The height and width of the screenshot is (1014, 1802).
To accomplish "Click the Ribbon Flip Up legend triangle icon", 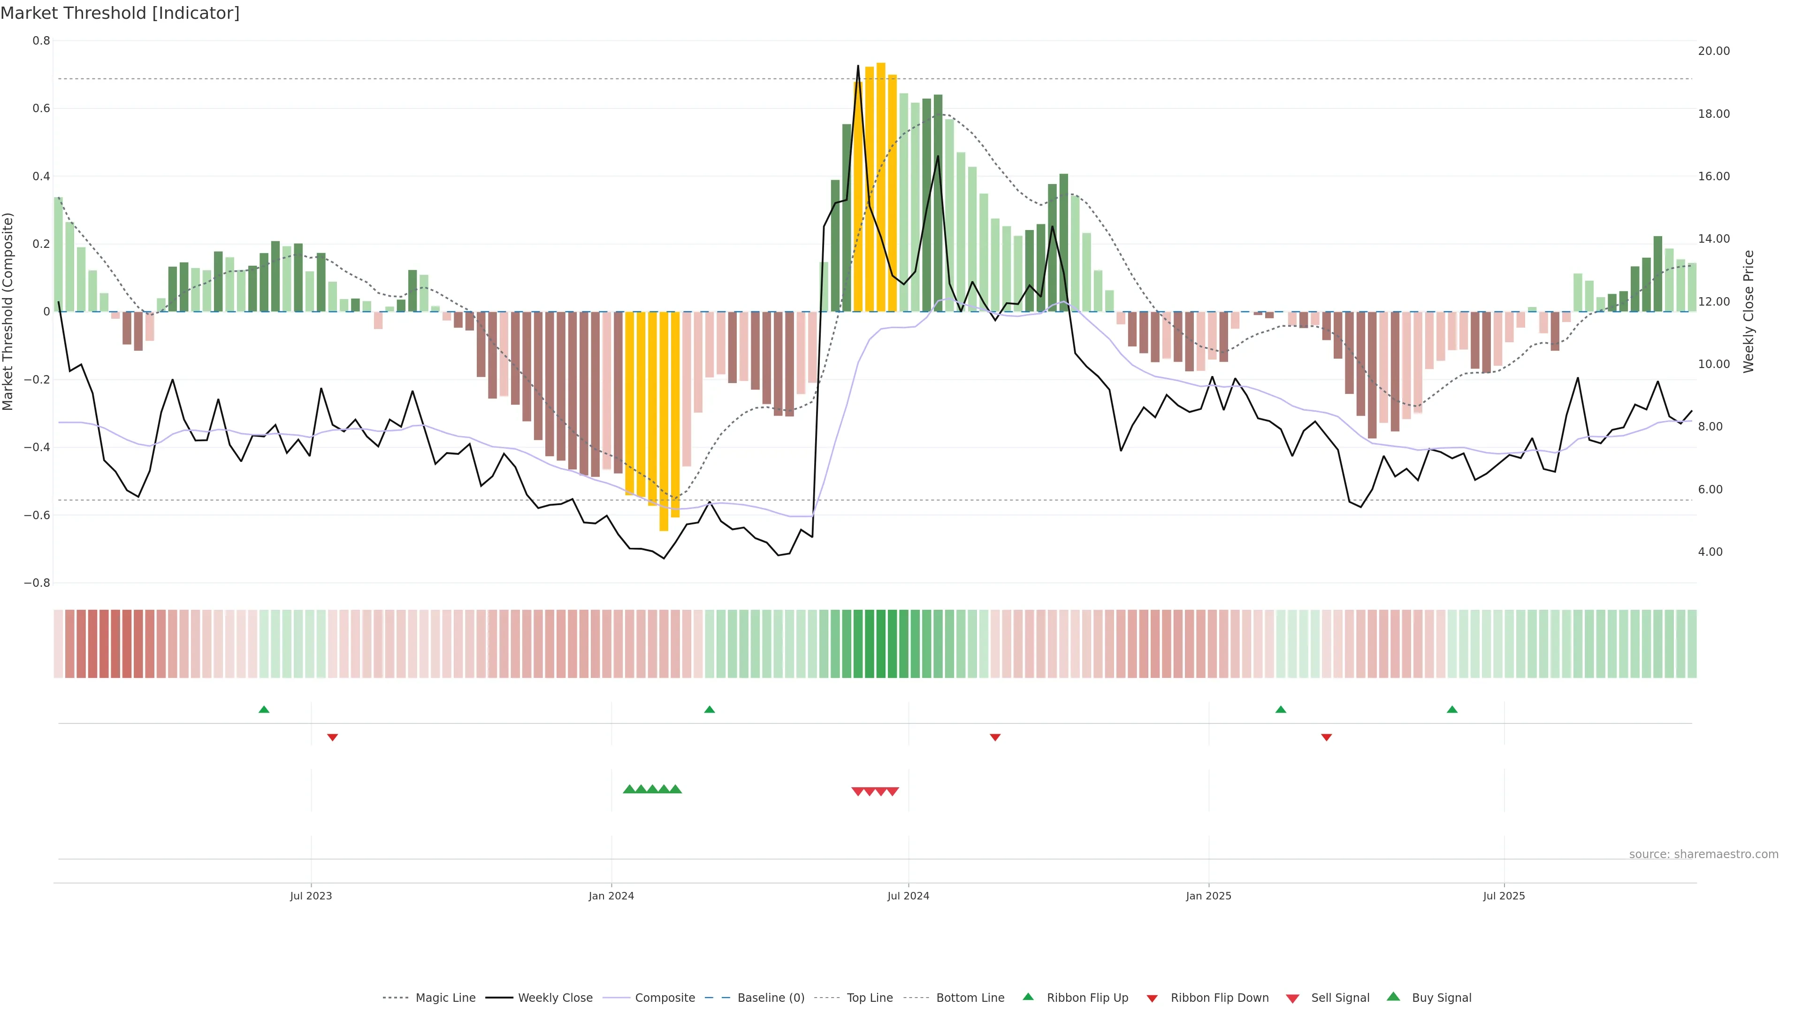I will (x=1028, y=997).
